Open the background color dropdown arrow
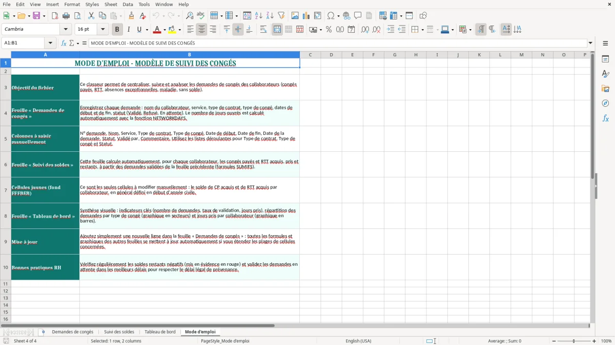This screenshot has width=615, height=345. 179,30
